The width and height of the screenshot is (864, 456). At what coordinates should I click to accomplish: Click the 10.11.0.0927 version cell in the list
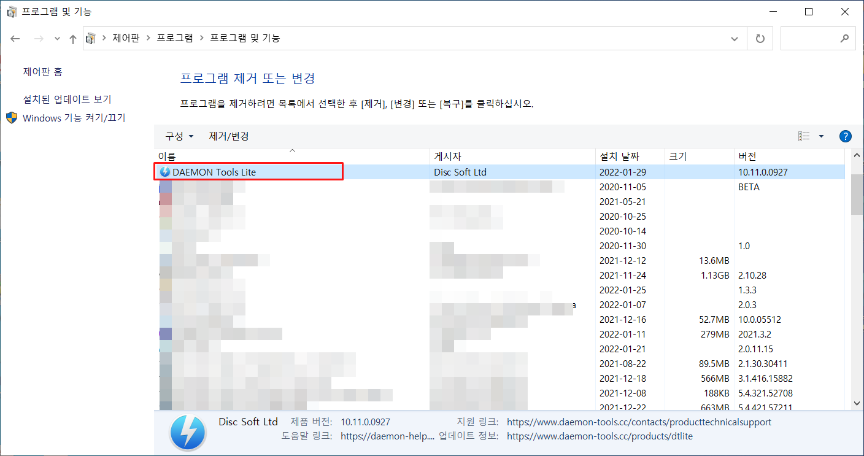(x=763, y=172)
